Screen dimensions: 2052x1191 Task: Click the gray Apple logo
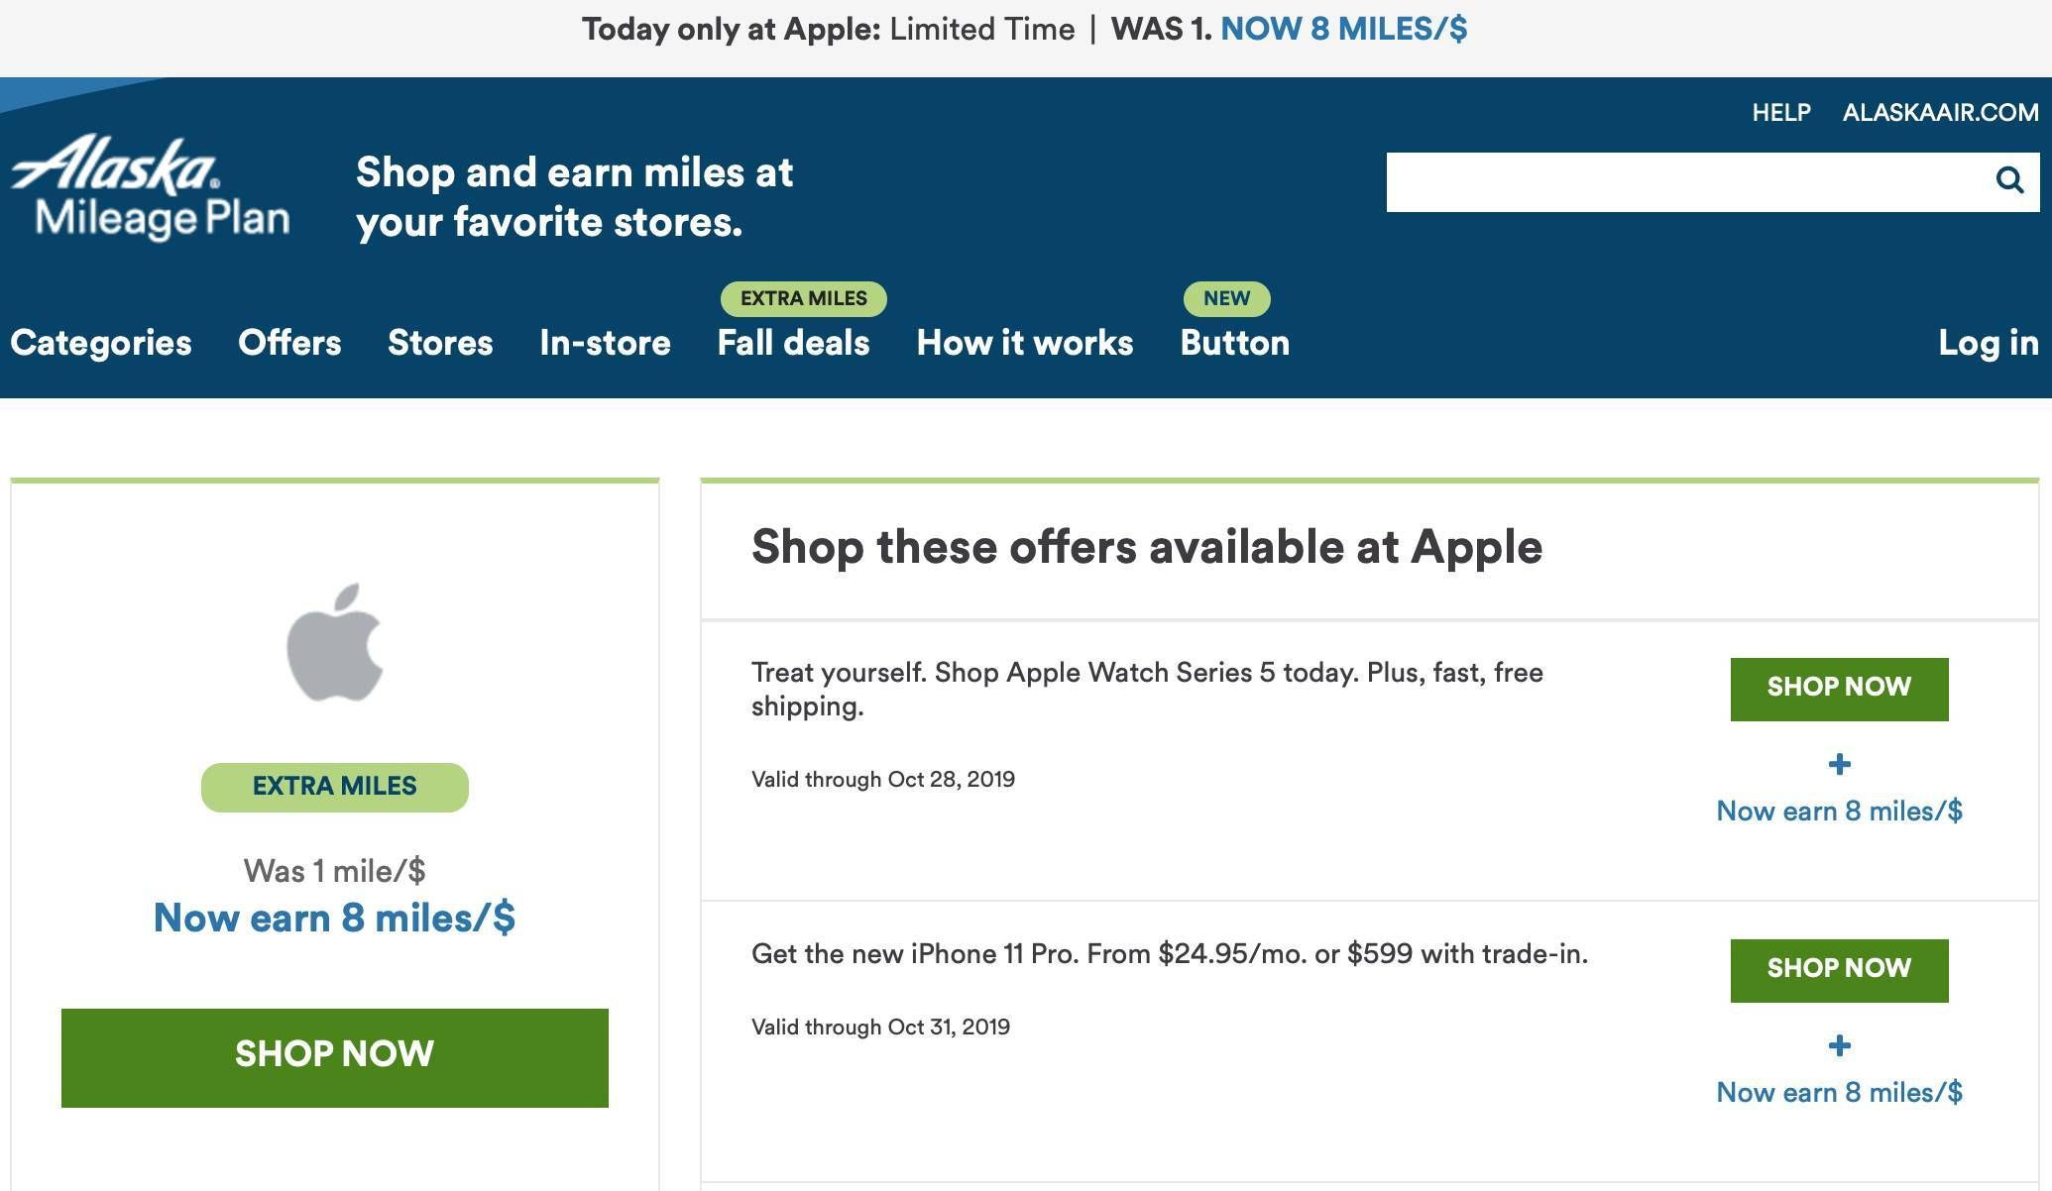pos(335,642)
